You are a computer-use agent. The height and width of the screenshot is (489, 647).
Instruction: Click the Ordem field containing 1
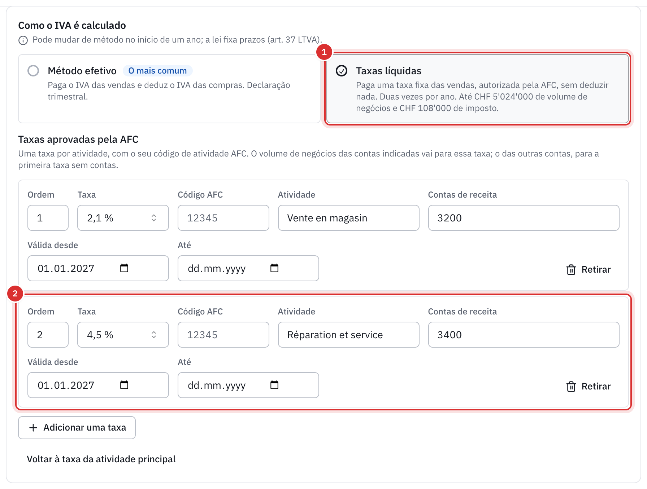tap(48, 218)
